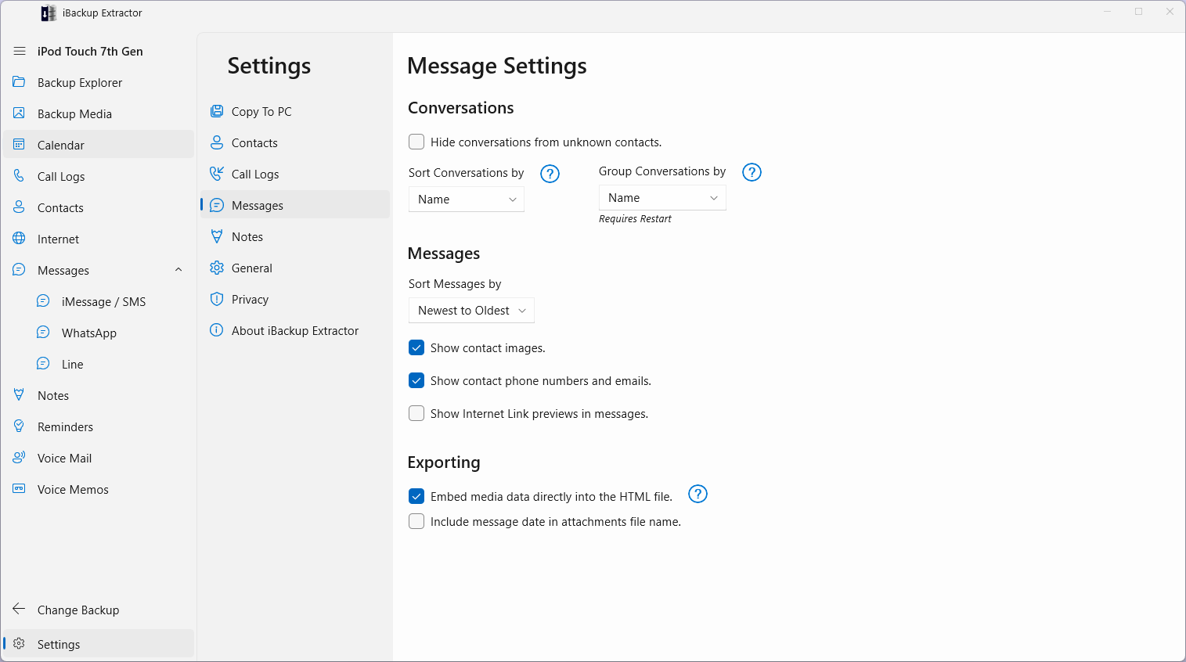This screenshot has width=1186, height=662.
Task: Click help icon beside Group Conversations by
Action: [752, 172]
